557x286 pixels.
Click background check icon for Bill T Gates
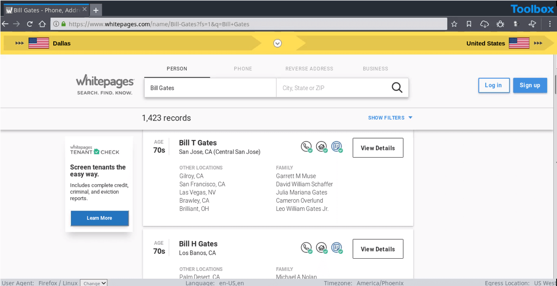point(337,147)
